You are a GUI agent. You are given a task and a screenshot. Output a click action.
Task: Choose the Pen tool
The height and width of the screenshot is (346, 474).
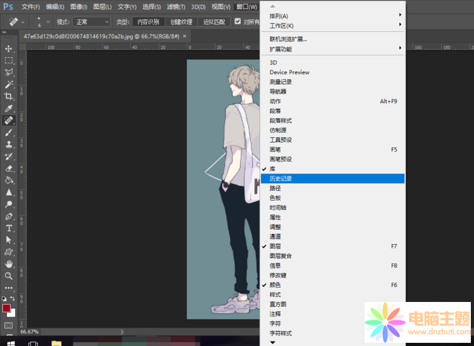coord(9,216)
